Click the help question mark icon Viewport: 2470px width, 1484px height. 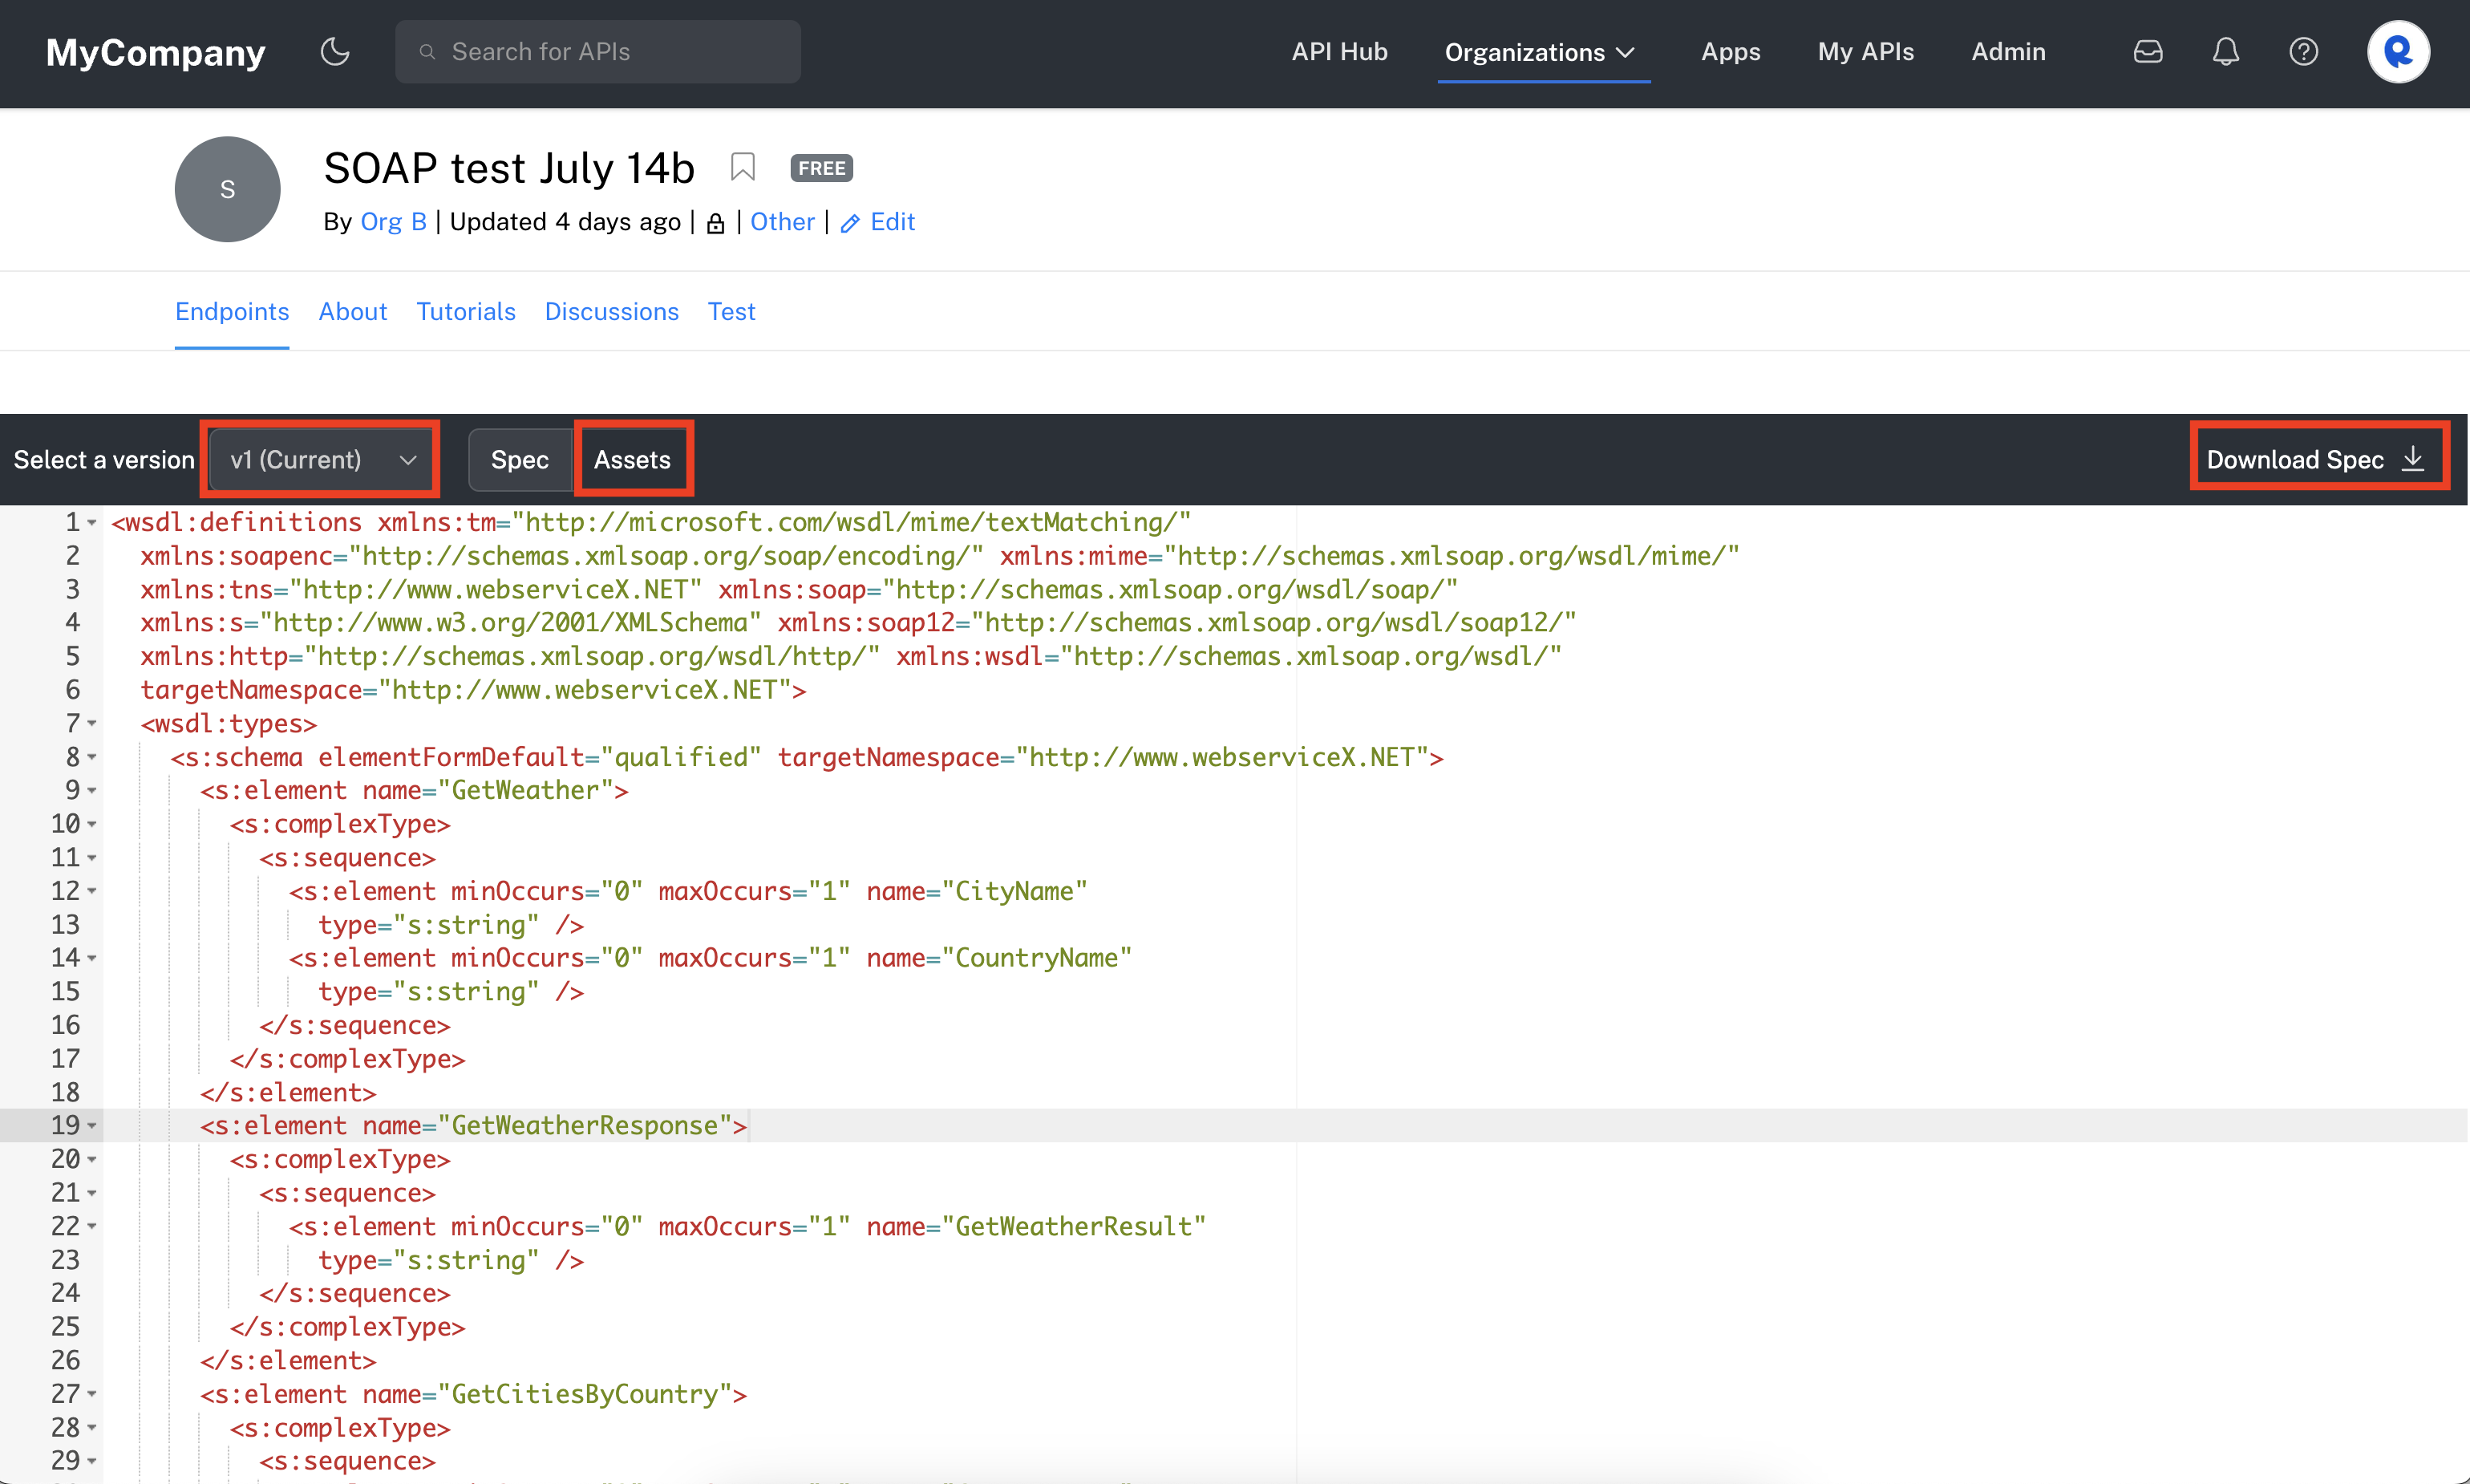tap(2303, 51)
